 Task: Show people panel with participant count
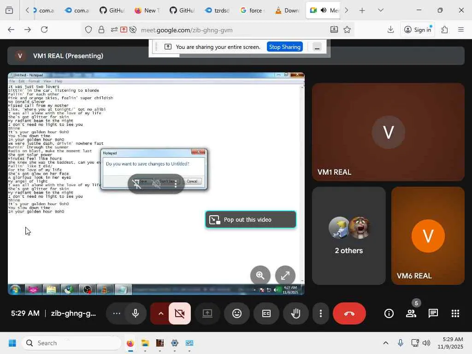tap(411, 313)
